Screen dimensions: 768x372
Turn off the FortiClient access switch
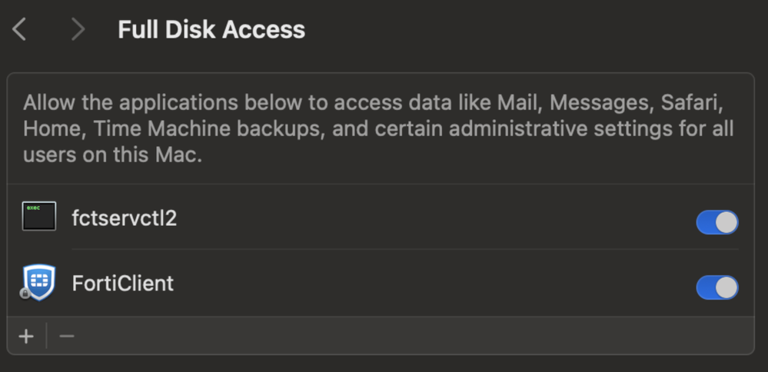point(716,287)
